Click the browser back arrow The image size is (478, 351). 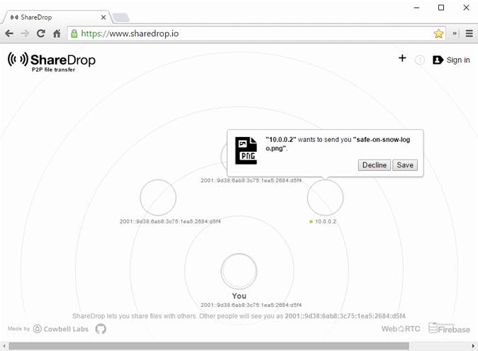[9, 33]
